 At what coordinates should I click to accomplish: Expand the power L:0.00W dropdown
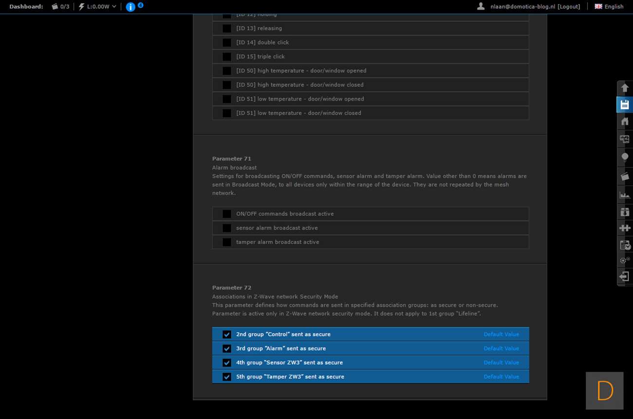(x=98, y=7)
